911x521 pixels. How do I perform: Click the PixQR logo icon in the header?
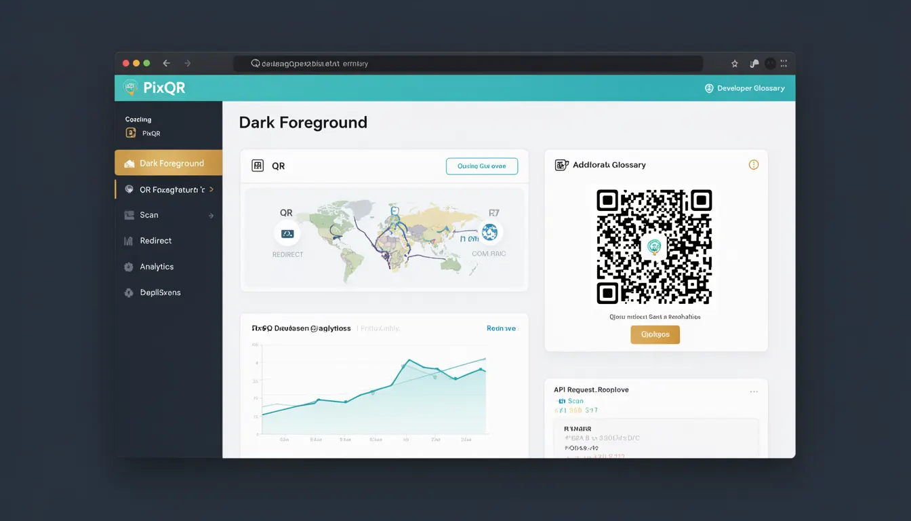pos(130,88)
